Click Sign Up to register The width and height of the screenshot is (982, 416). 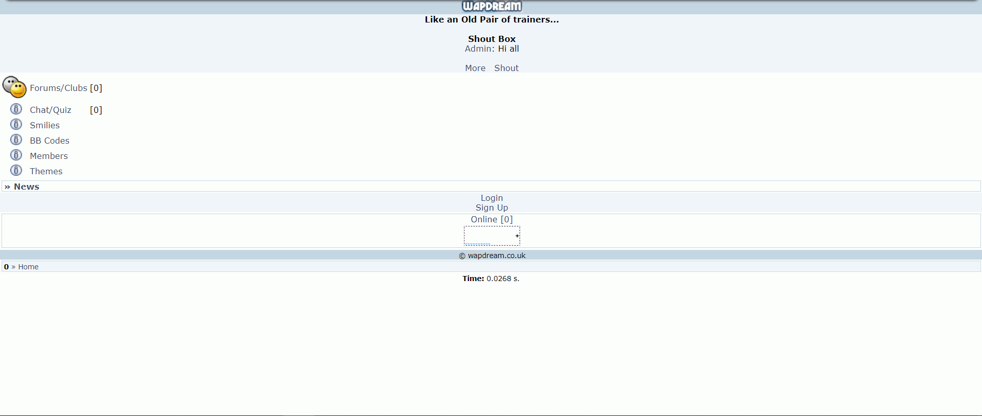[492, 207]
